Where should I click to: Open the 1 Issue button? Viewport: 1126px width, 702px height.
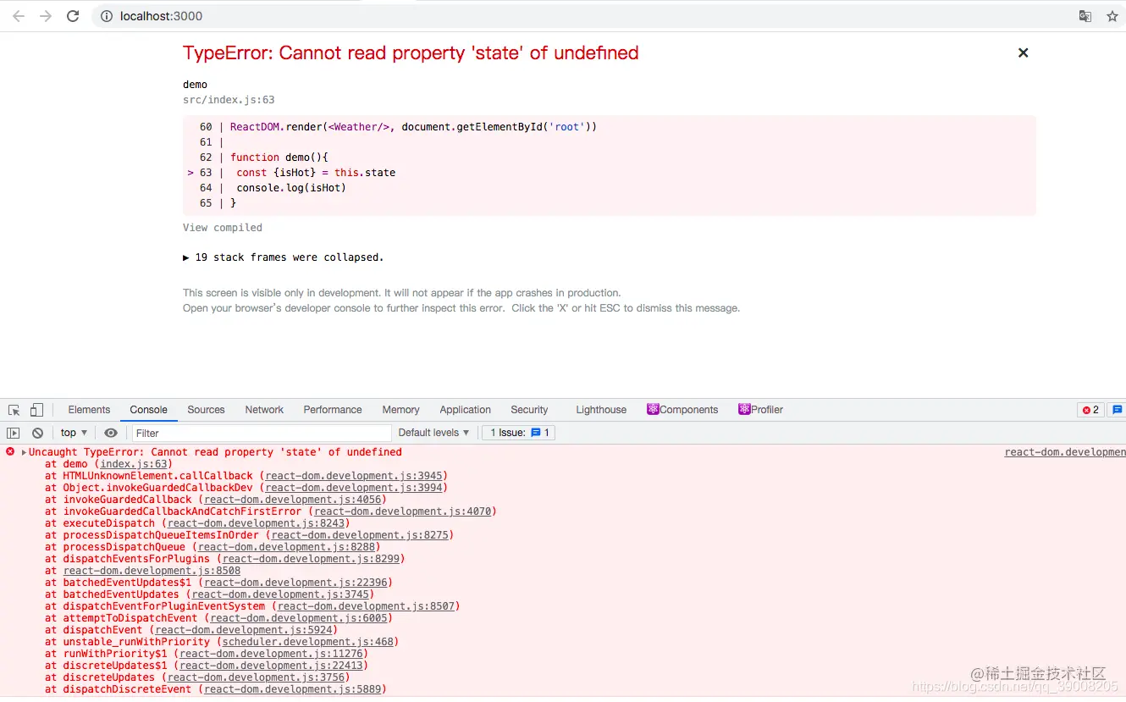(x=520, y=433)
